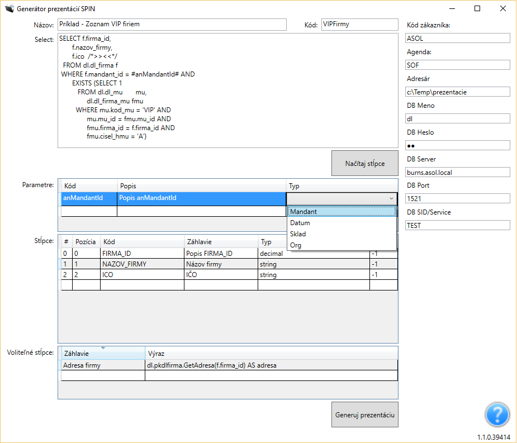This screenshot has width=517, height=443.
Task: Sort by Záhlavie in Voliteľné stĺpce grid
Action: [103, 354]
